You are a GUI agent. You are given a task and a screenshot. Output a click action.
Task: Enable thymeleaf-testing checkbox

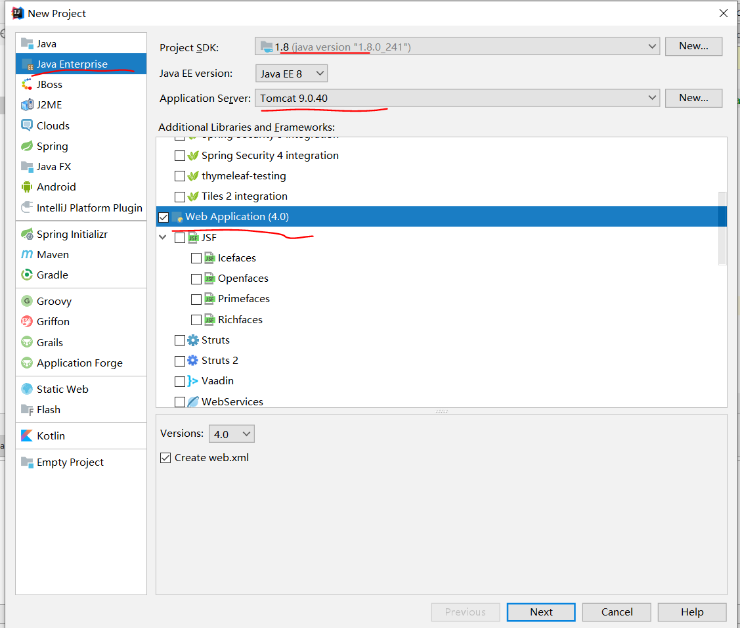[179, 176]
